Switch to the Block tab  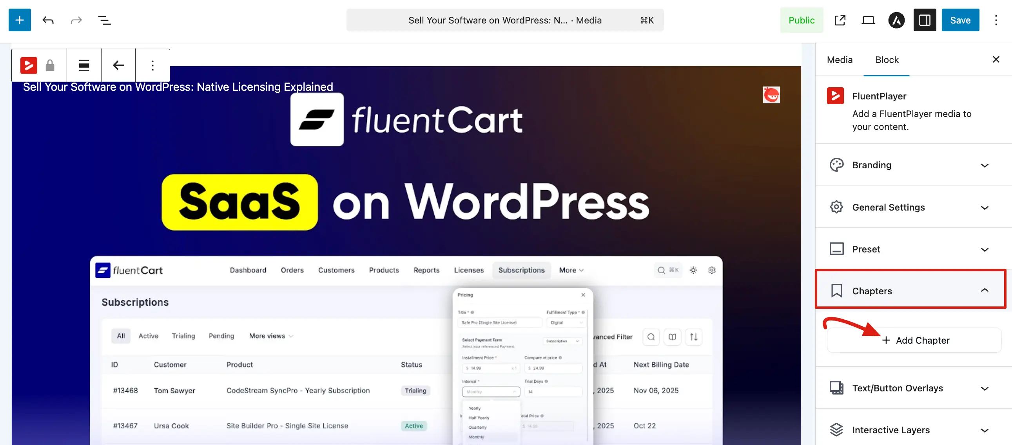pyautogui.click(x=887, y=59)
